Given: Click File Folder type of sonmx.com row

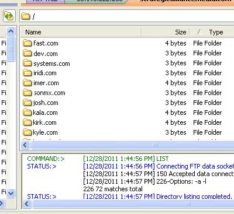Looking at the screenshot, I should [x=208, y=93].
